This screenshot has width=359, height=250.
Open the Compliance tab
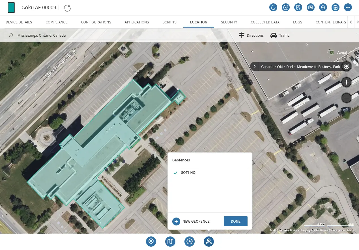[56, 22]
